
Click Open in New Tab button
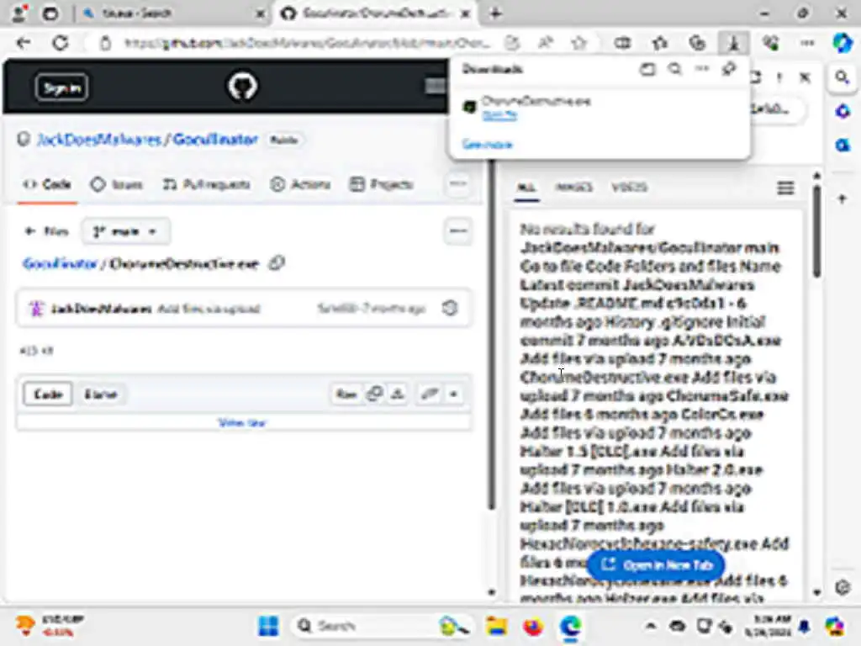(x=656, y=564)
